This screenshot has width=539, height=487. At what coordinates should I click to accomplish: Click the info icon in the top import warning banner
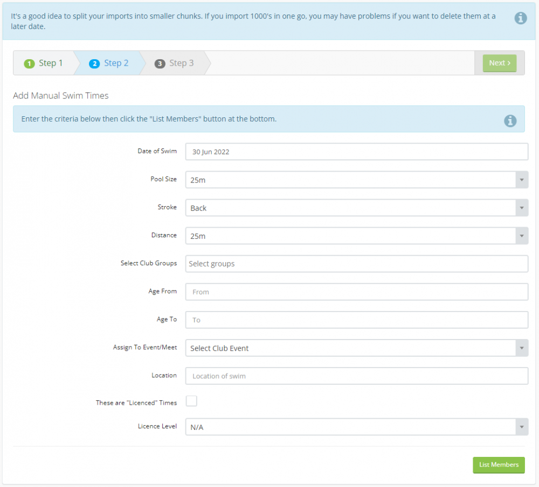[520, 18]
